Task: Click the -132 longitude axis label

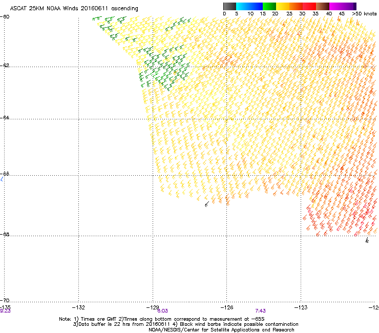Action: [78, 307]
